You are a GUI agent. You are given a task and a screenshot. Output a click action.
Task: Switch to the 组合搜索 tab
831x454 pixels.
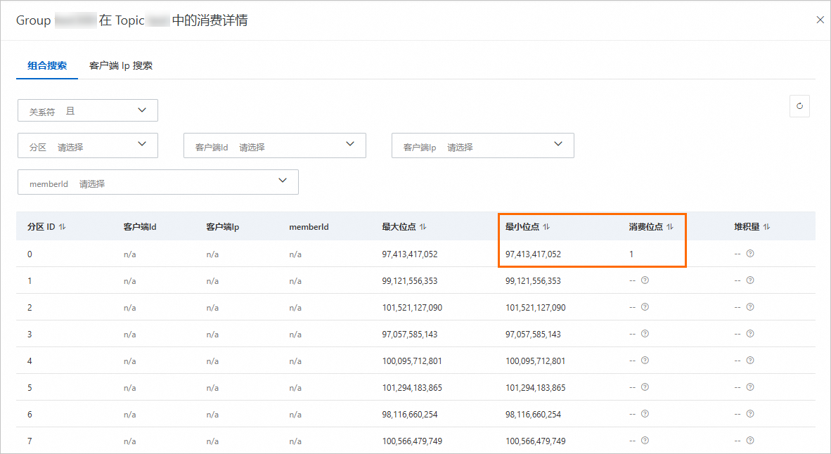click(x=47, y=65)
